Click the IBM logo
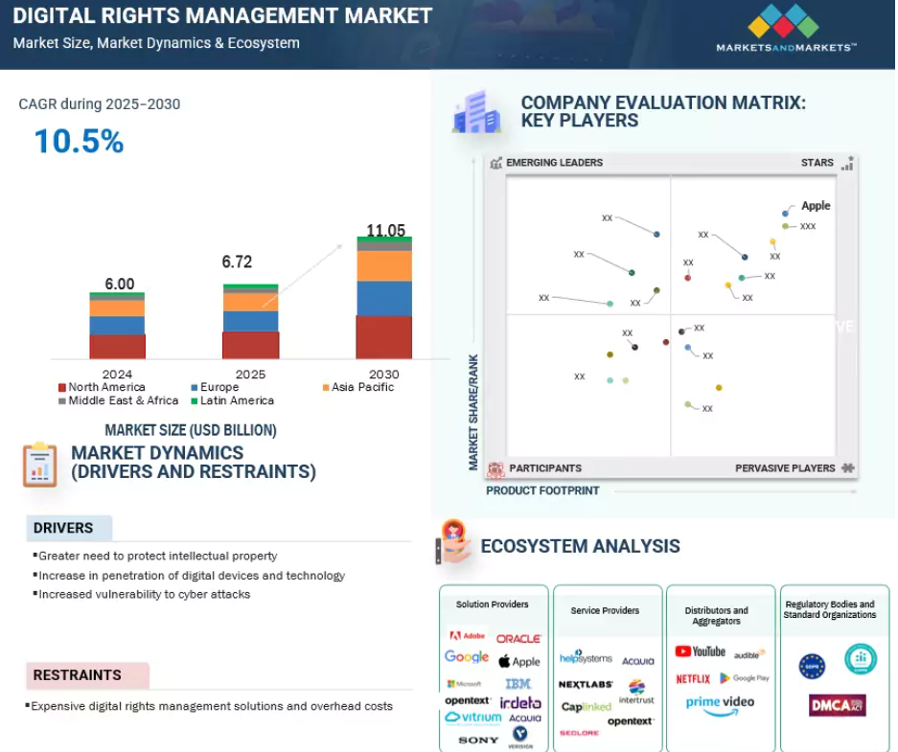This screenshot has height=752, width=898. point(518,684)
